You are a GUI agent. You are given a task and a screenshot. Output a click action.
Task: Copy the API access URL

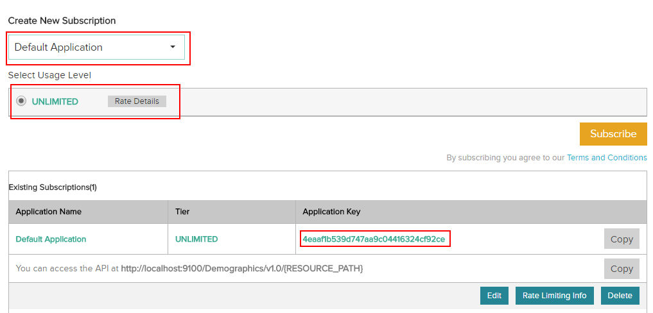(x=622, y=269)
